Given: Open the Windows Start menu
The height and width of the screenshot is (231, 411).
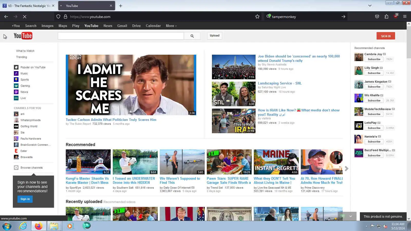Looking at the screenshot, I should (x=7, y=226).
